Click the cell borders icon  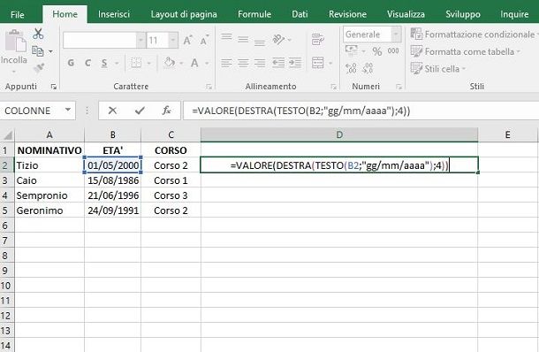coord(136,63)
